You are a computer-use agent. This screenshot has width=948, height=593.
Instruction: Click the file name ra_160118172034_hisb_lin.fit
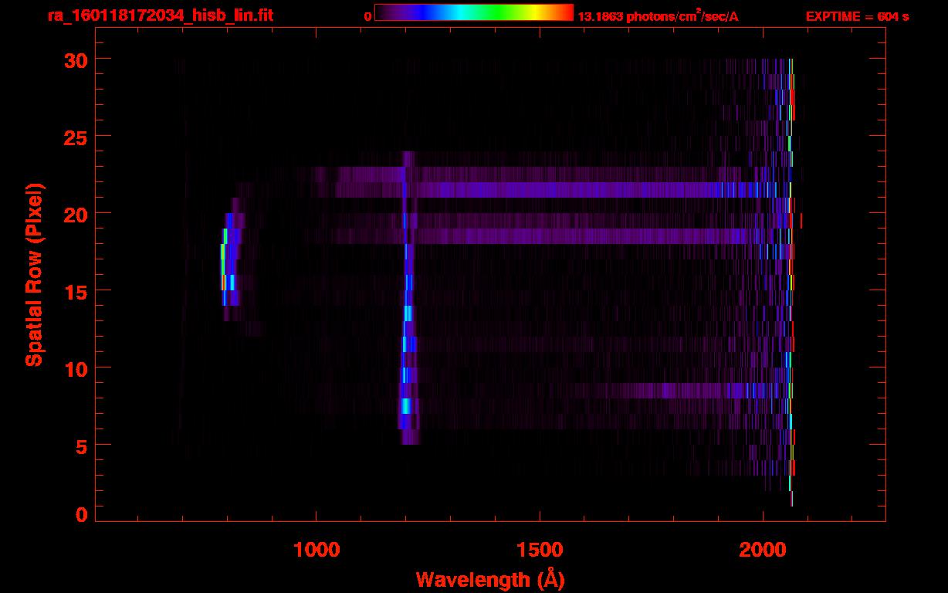coord(160,15)
